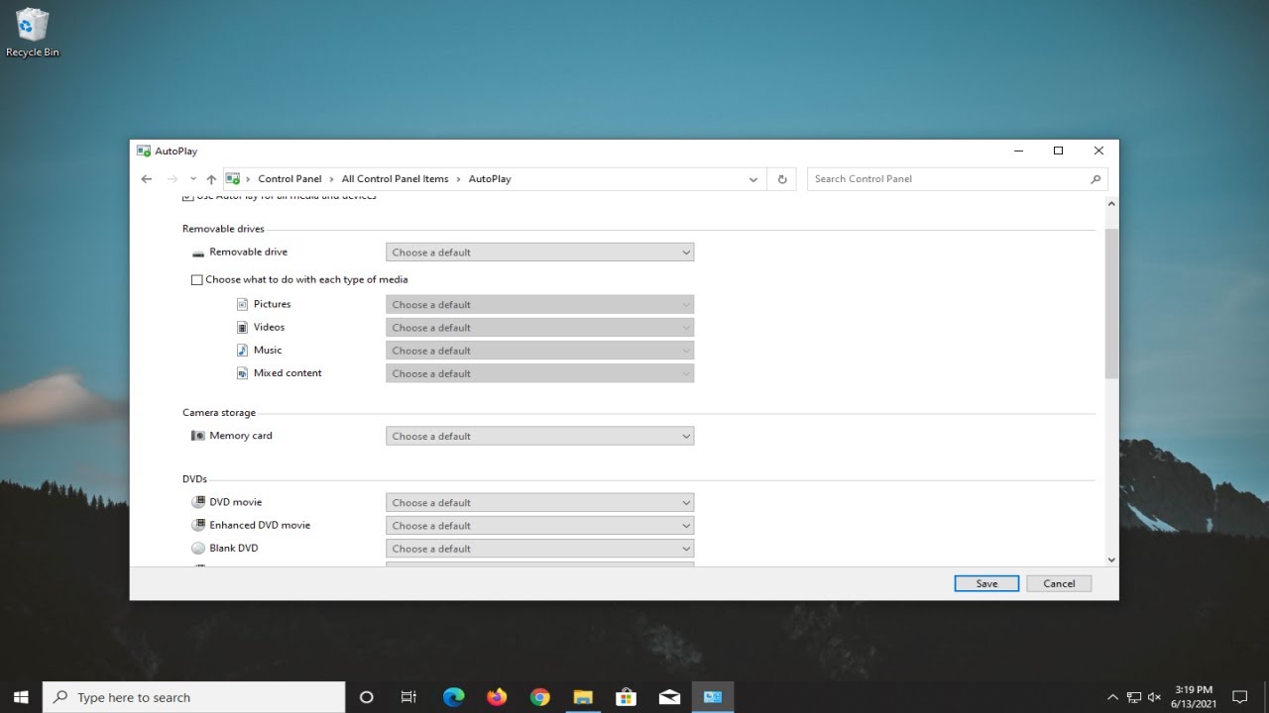Open Task View on the taskbar
Image resolution: width=1269 pixels, height=713 pixels.
(408, 697)
